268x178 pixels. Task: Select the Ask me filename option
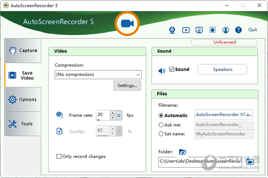161,125
